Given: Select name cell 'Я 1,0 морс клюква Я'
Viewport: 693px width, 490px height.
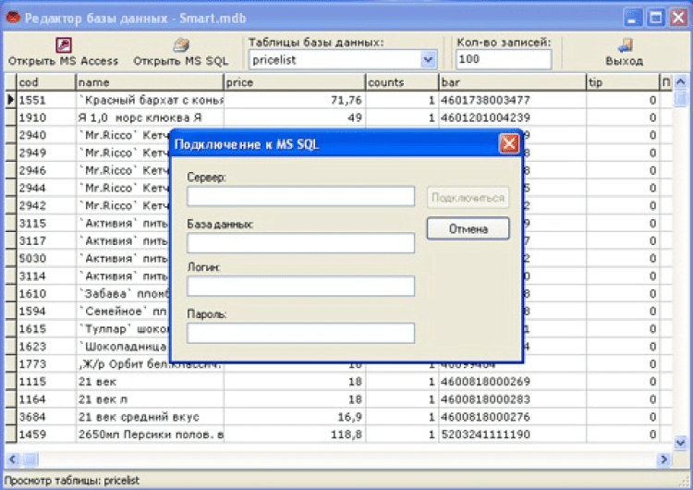Looking at the screenshot, I should coord(150,117).
